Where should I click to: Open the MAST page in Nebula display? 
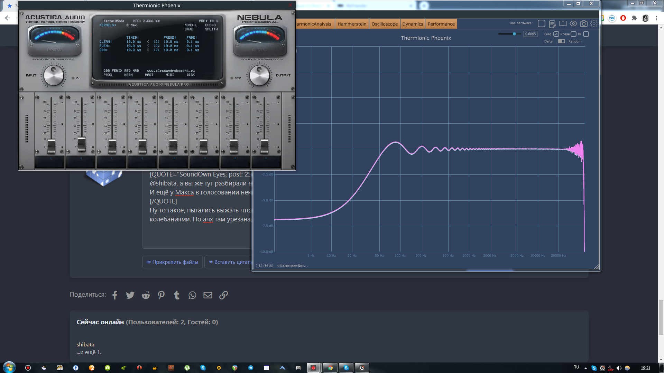tap(149, 75)
